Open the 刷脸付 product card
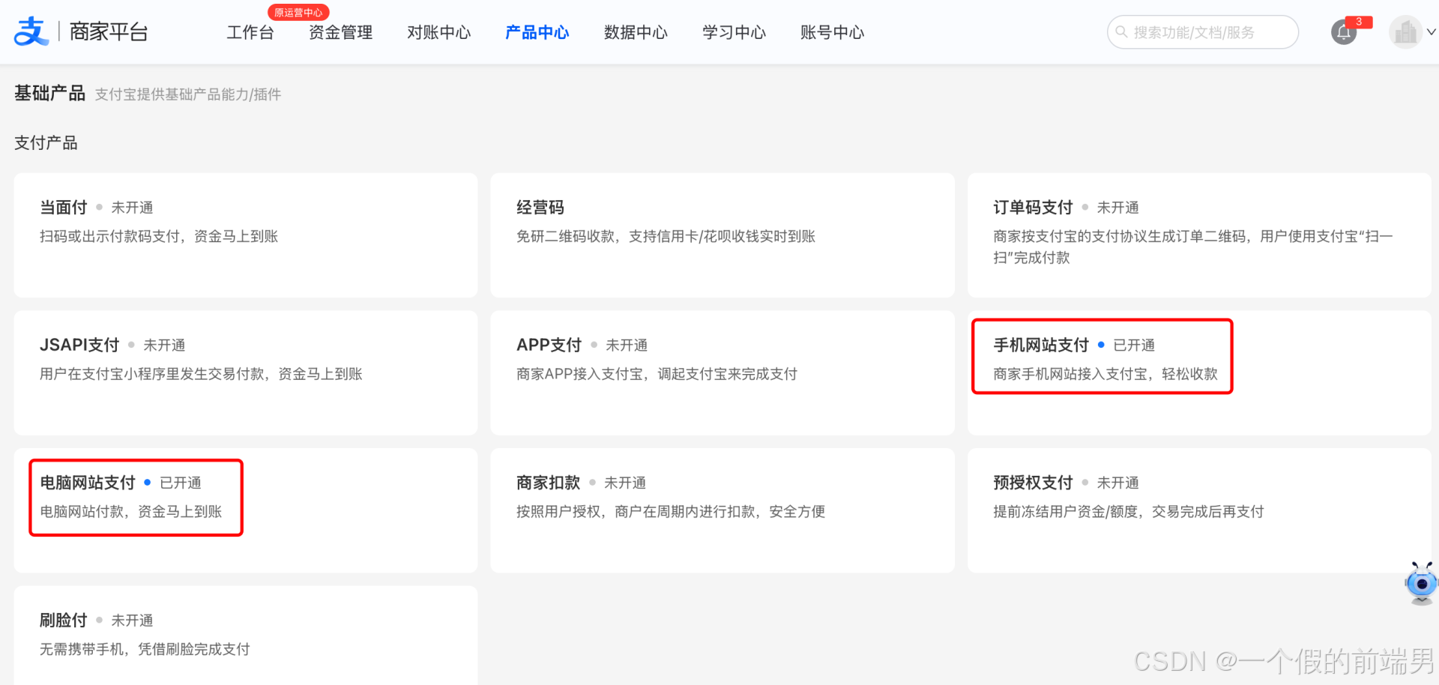Viewport: 1439px width, 685px height. click(x=246, y=636)
